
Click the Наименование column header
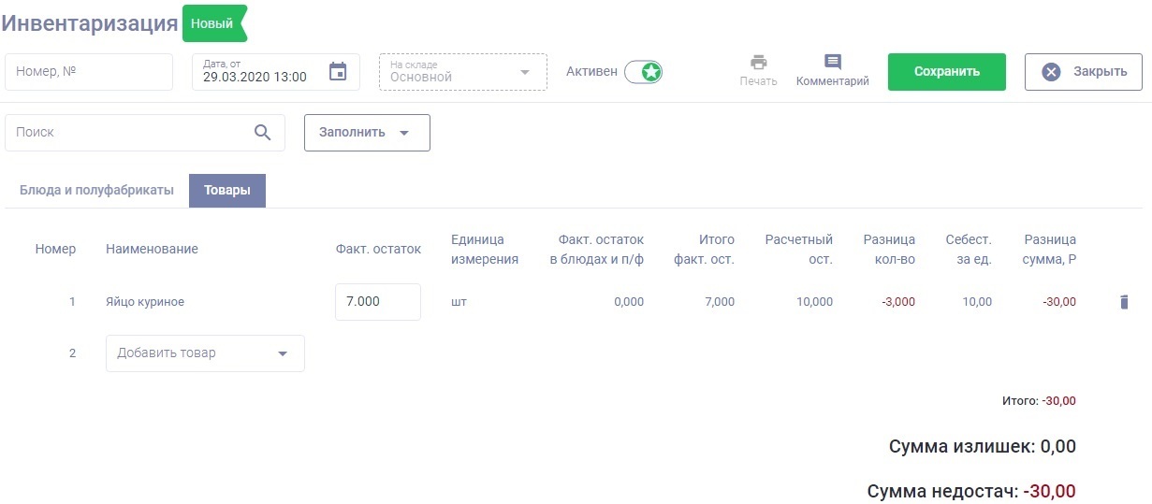pos(153,249)
